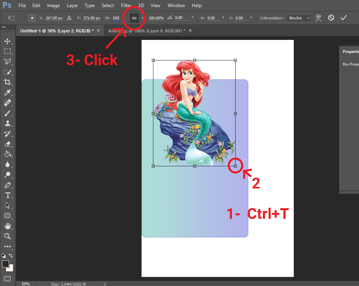The image size is (359, 286).
Task: Swap foreground and background colors
Action: coord(11,255)
